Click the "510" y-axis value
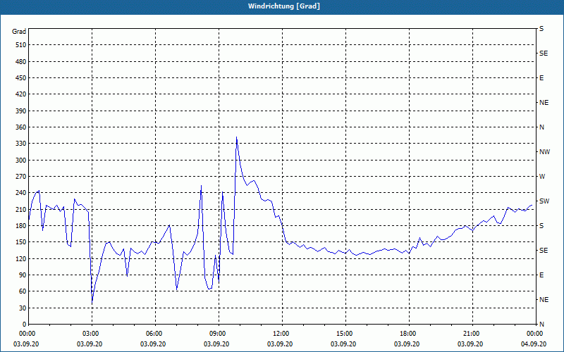This screenshot has height=352, width=564. pyautogui.click(x=21, y=45)
